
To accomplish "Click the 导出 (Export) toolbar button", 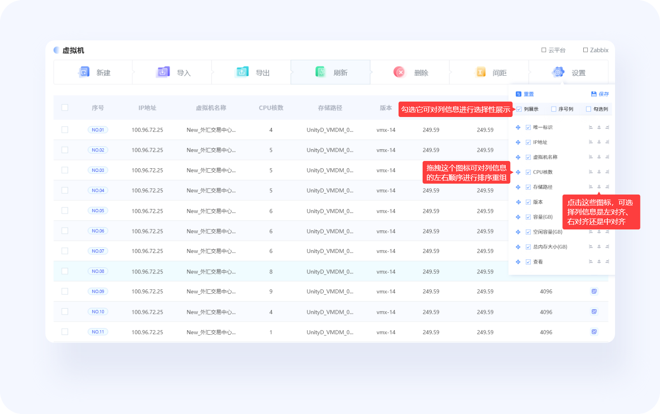I will (251, 73).
